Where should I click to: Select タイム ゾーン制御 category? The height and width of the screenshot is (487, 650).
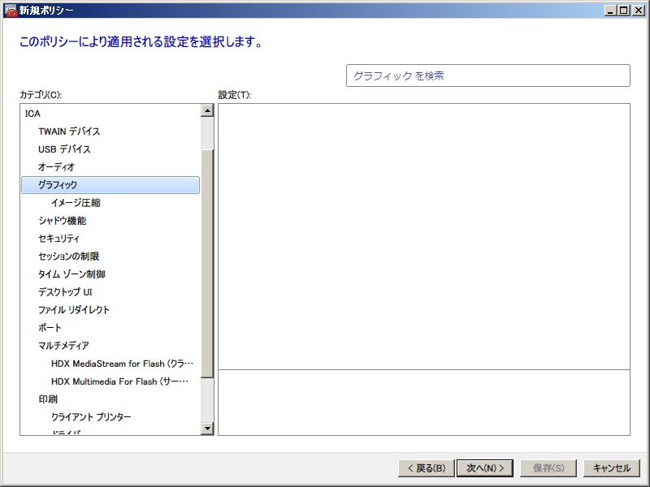click(71, 274)
